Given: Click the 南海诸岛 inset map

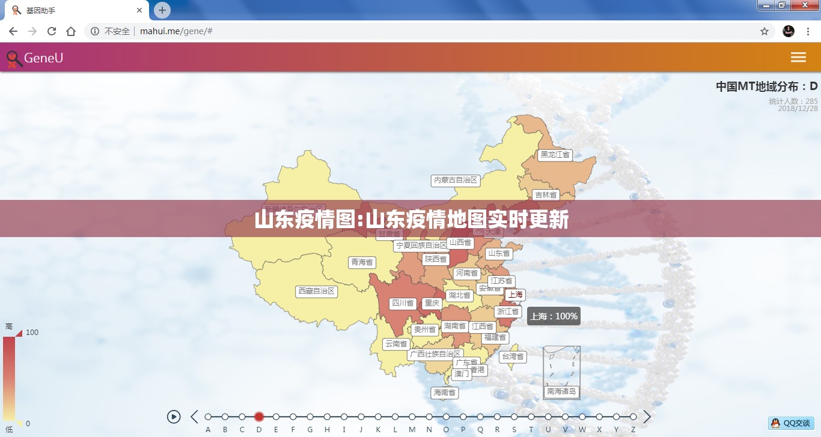Looking at the screenshot, I should (561, 372).
